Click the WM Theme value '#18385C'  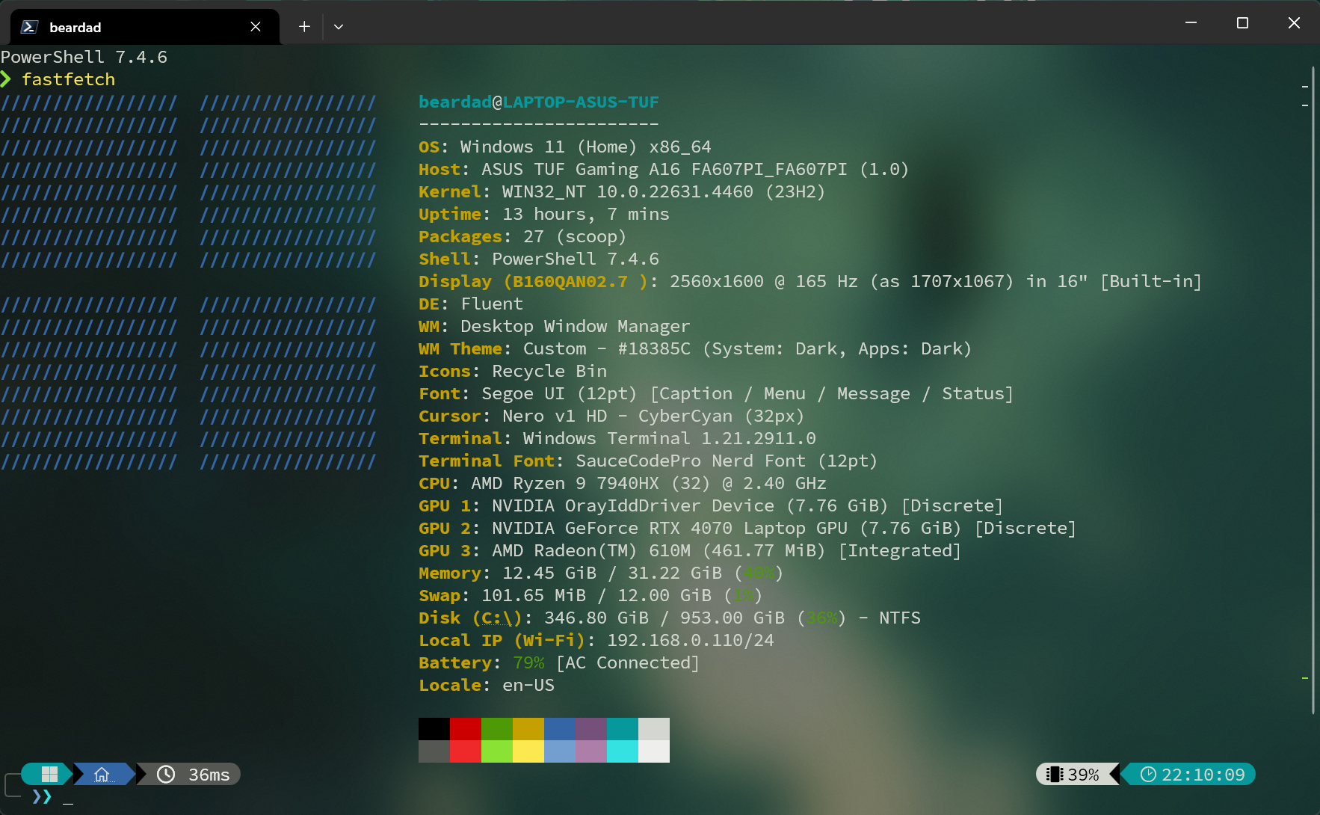[x=654, y=348]
